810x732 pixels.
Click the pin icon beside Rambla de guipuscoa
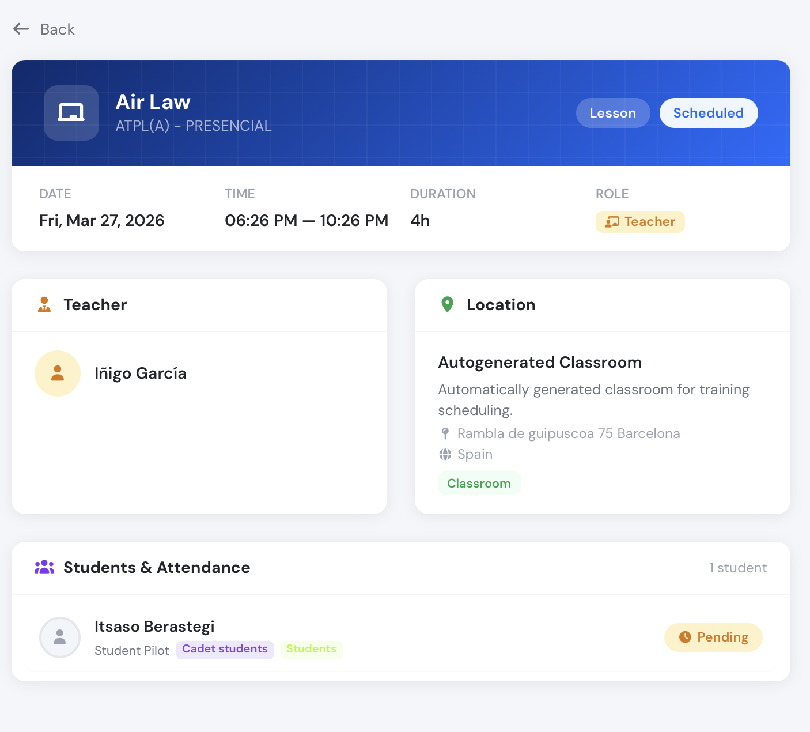pyautogui.click(x=445, y=433)
